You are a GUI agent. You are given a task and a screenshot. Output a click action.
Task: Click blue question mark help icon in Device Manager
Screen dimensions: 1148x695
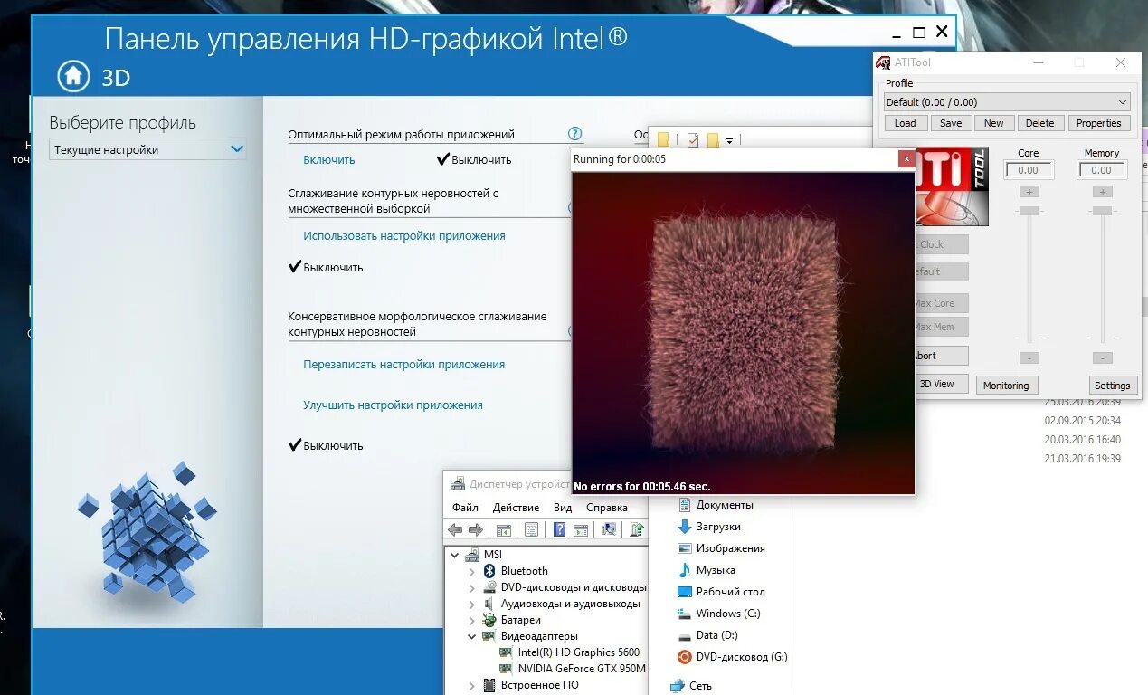coord(560,530)
